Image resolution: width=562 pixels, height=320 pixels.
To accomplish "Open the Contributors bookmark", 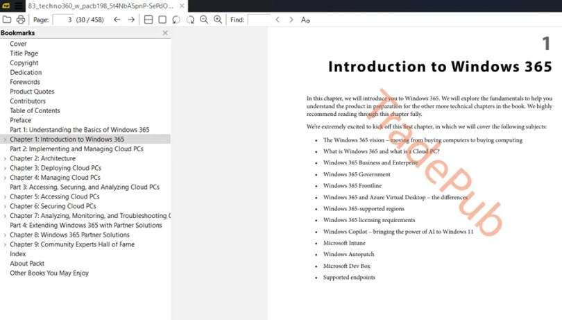I will (x=28, y=101).
